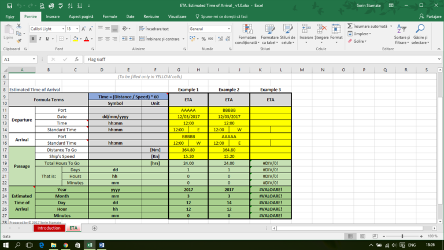444x250 pixels.
Task: Click Formatare ca tabel icon
Action: [x=271, y=33]
